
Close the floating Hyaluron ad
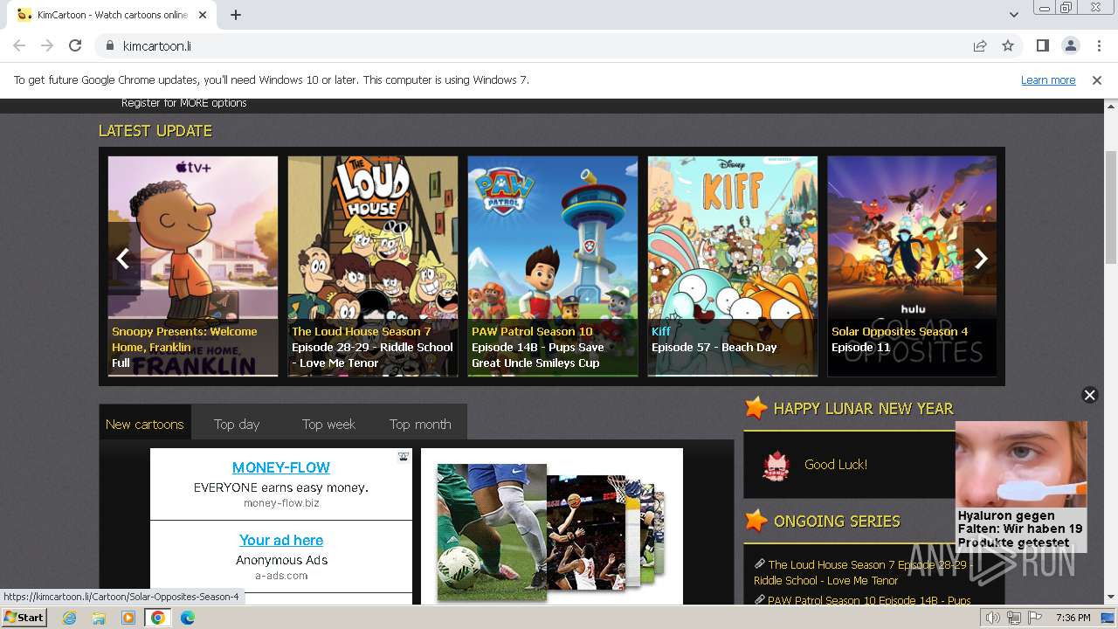(x=1089, y=395)
